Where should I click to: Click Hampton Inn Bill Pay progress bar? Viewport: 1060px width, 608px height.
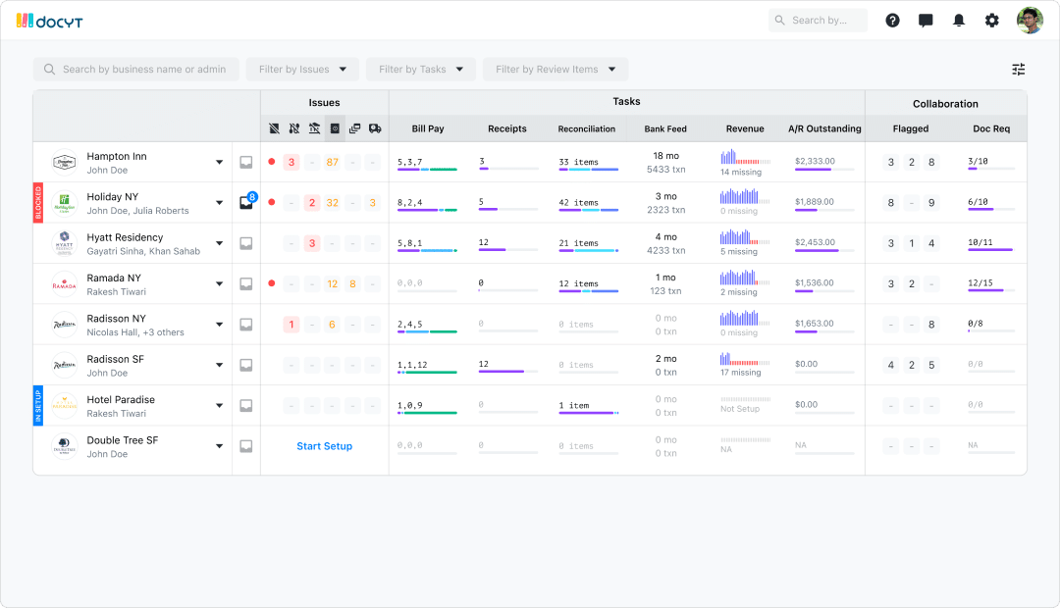(x=427, y=170)
